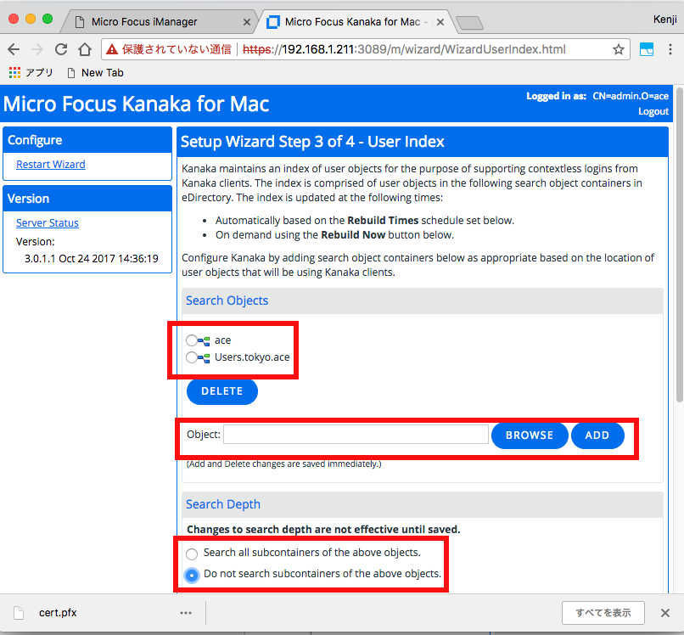Screen dimensions: 684x635
Task: Click the cert.pfx file icon
Action: (19, 613)
